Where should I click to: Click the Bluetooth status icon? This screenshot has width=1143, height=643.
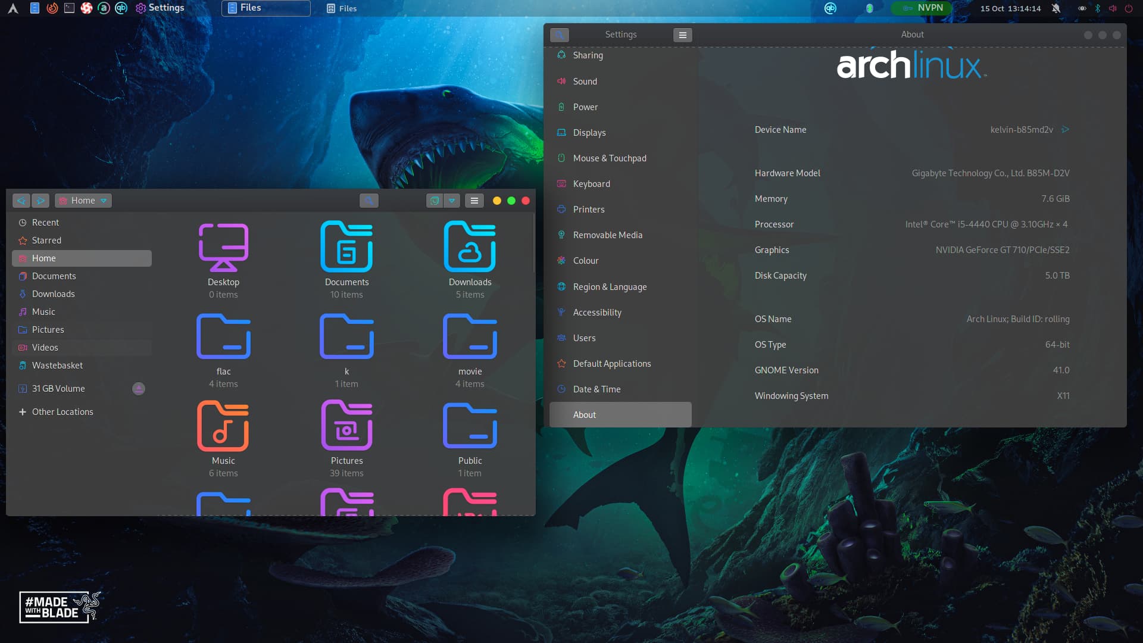[1098, 8]
